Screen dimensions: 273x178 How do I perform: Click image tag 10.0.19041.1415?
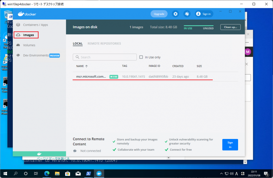(133, 77)
